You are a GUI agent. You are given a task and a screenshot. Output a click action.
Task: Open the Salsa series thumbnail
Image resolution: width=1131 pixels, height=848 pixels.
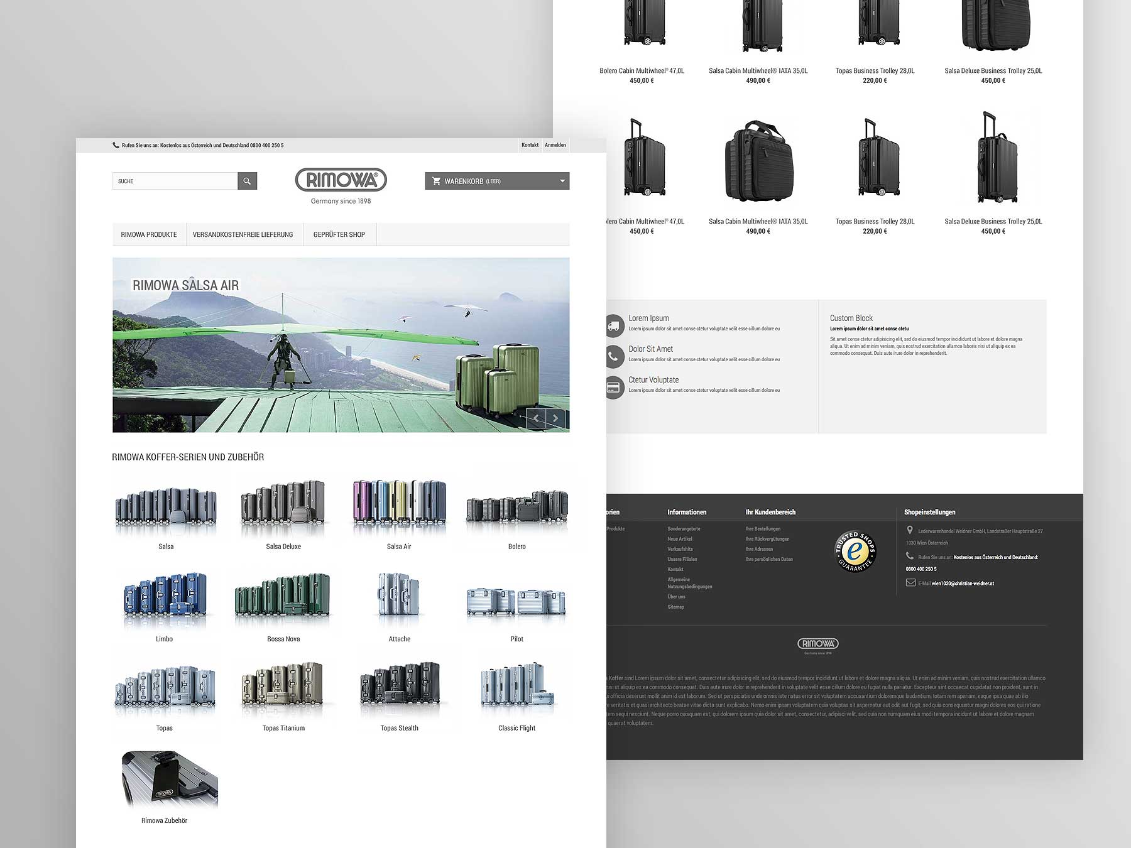(166, 508)
